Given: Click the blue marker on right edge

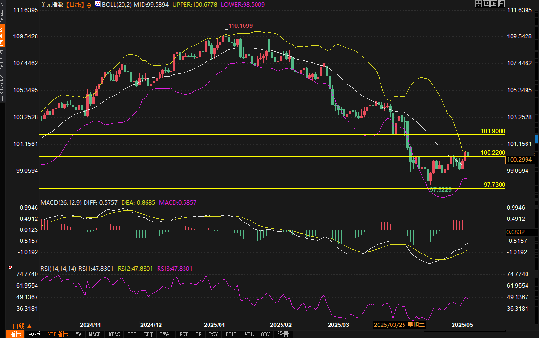Looking at the screenshot, I should (537, 139).
